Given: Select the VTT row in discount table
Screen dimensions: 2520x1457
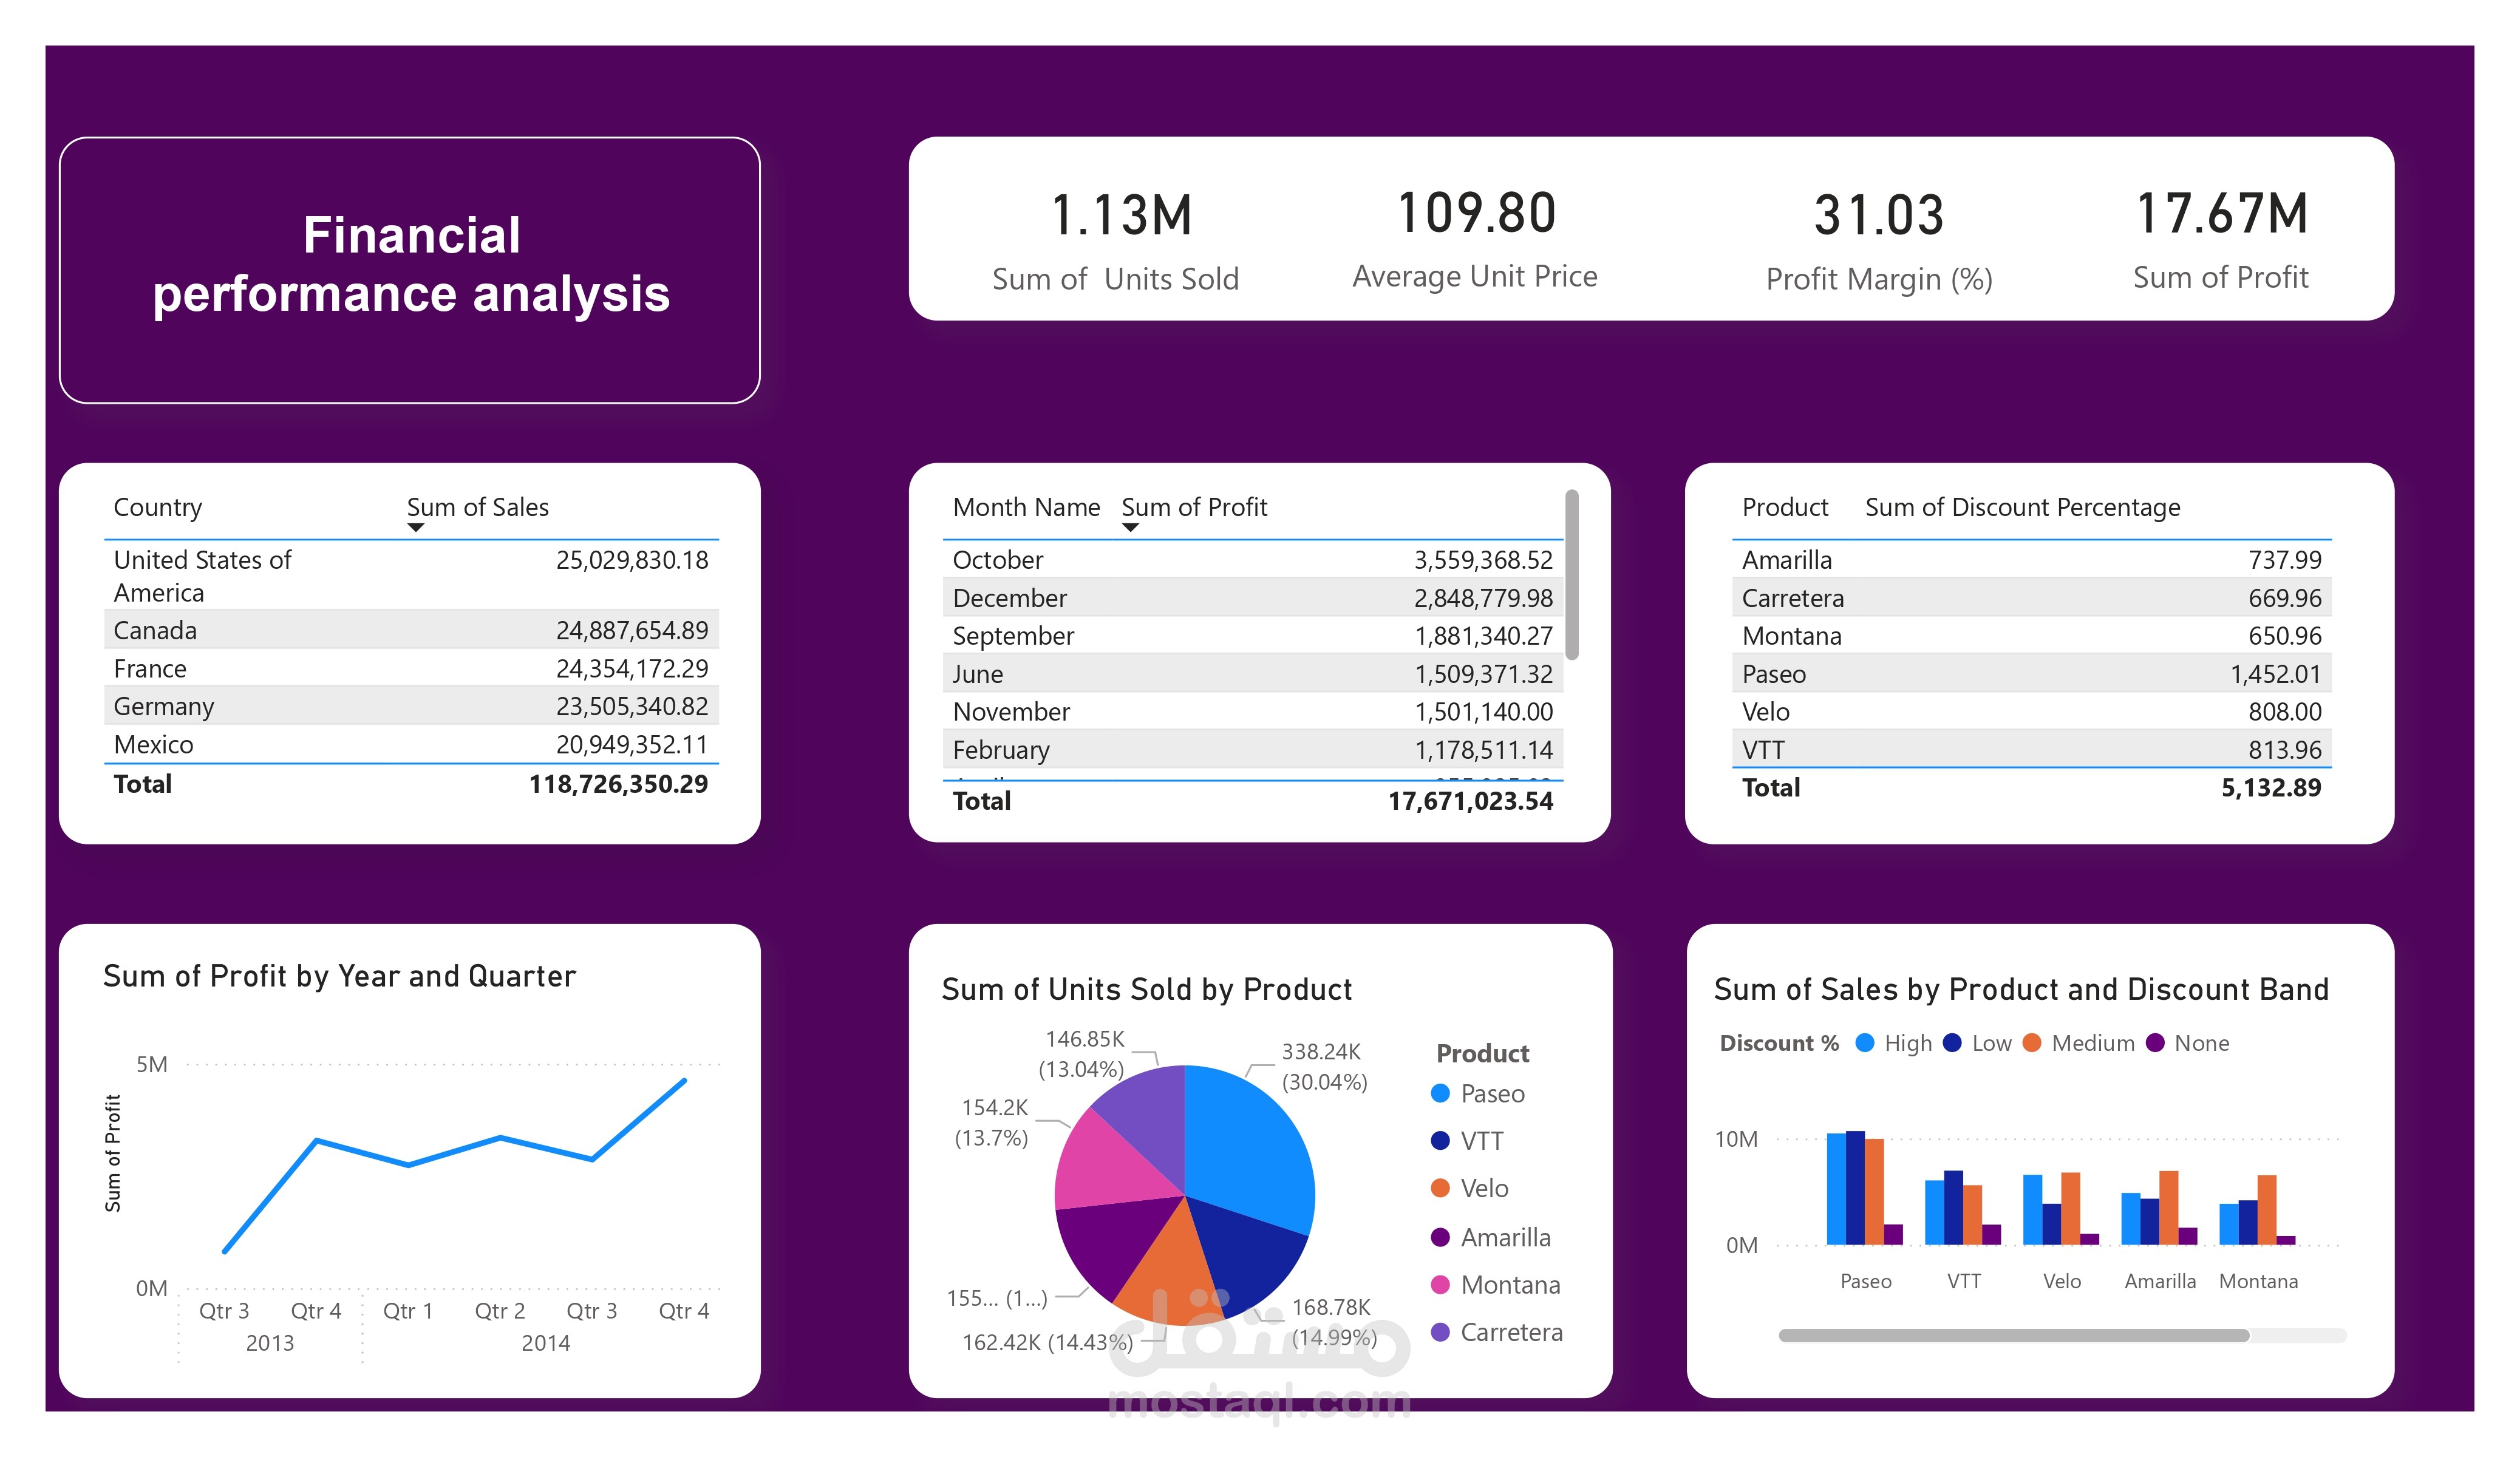Looking at the screenshot, I should (x=2031, y=749).
